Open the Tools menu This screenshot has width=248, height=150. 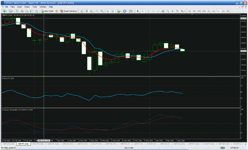point(35,7)
